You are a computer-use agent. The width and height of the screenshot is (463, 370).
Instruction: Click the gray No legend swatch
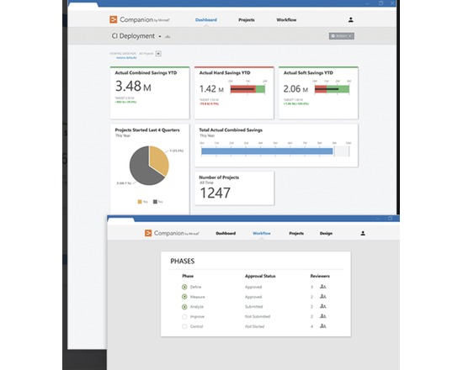[155, 202]
